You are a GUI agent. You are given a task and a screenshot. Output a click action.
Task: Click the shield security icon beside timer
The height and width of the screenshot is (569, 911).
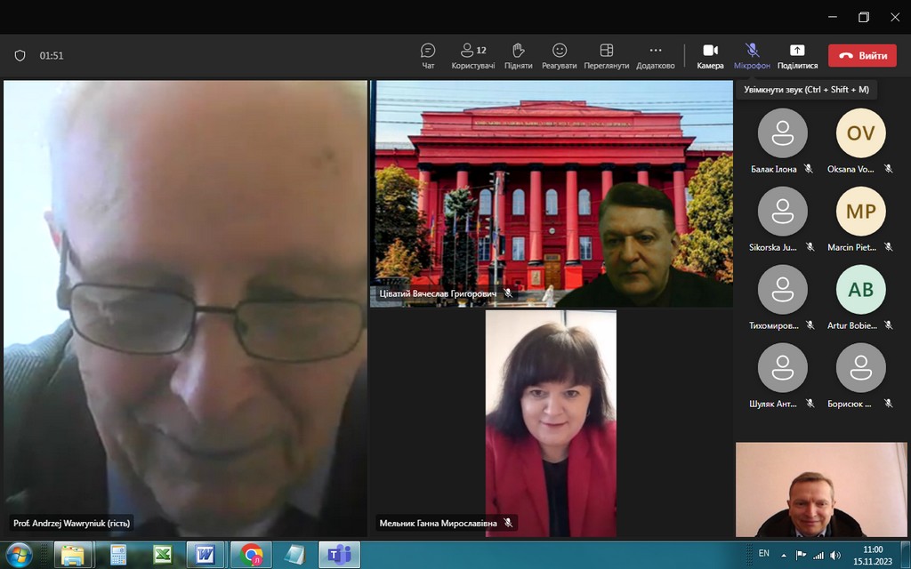coord(20,55)
